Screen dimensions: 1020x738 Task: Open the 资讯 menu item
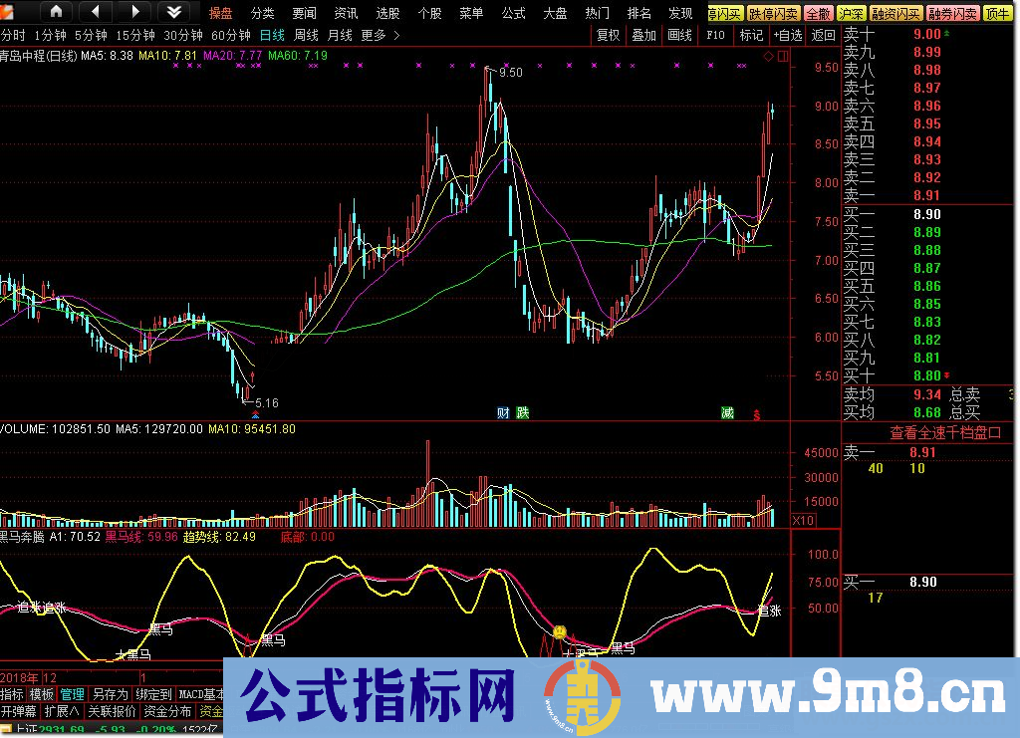345,13
